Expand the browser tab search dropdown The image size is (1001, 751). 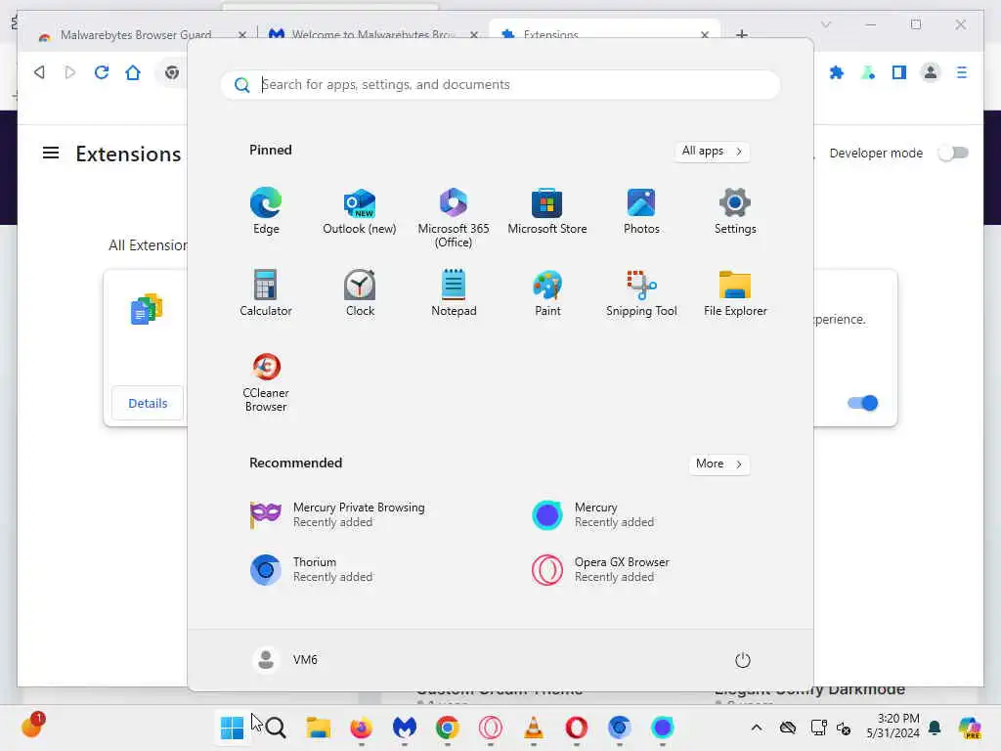825,24
